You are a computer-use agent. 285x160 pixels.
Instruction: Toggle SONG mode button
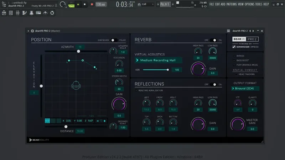pyautogui.click(x=72, y=6)
